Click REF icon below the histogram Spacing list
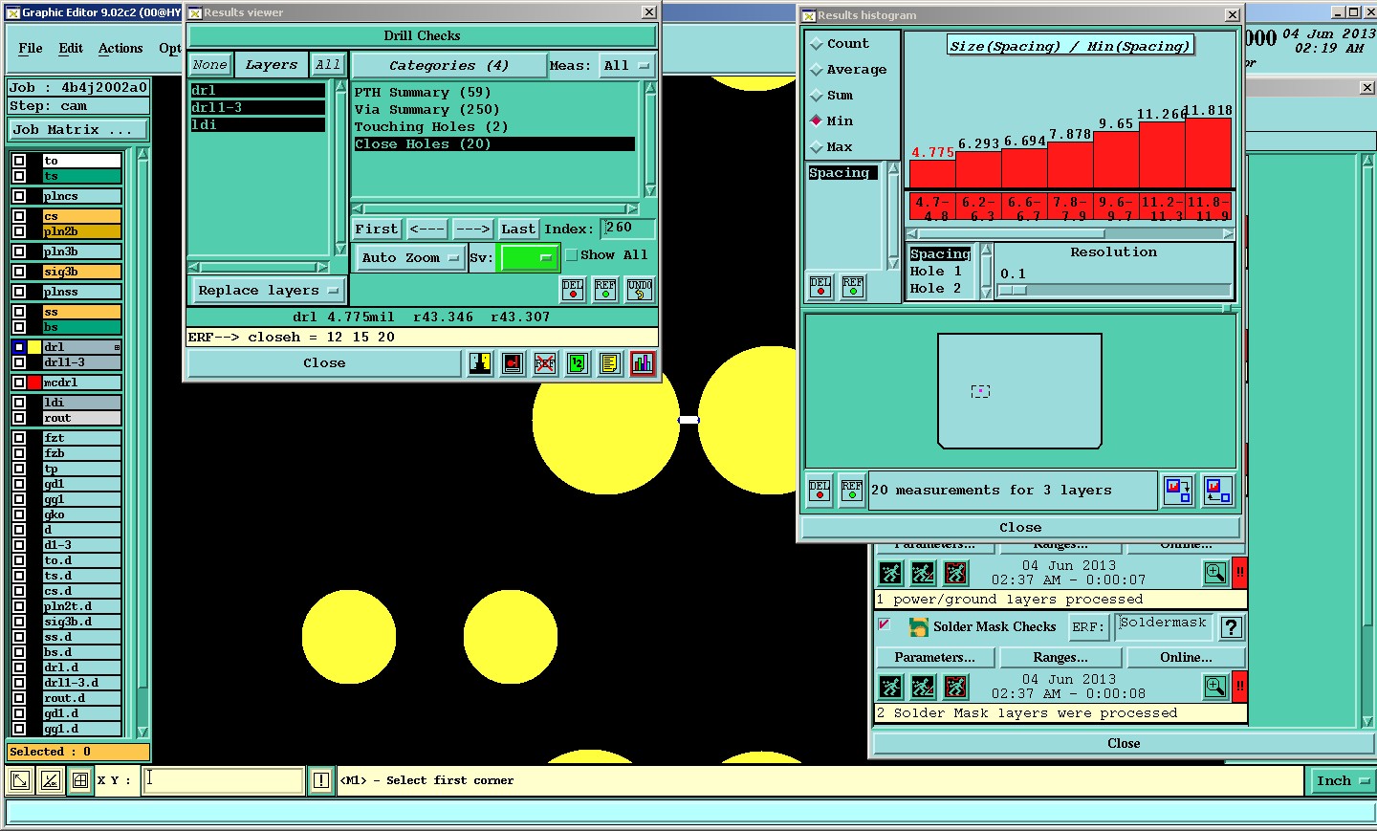1377x831 pixels. click(x=853, y=287)
